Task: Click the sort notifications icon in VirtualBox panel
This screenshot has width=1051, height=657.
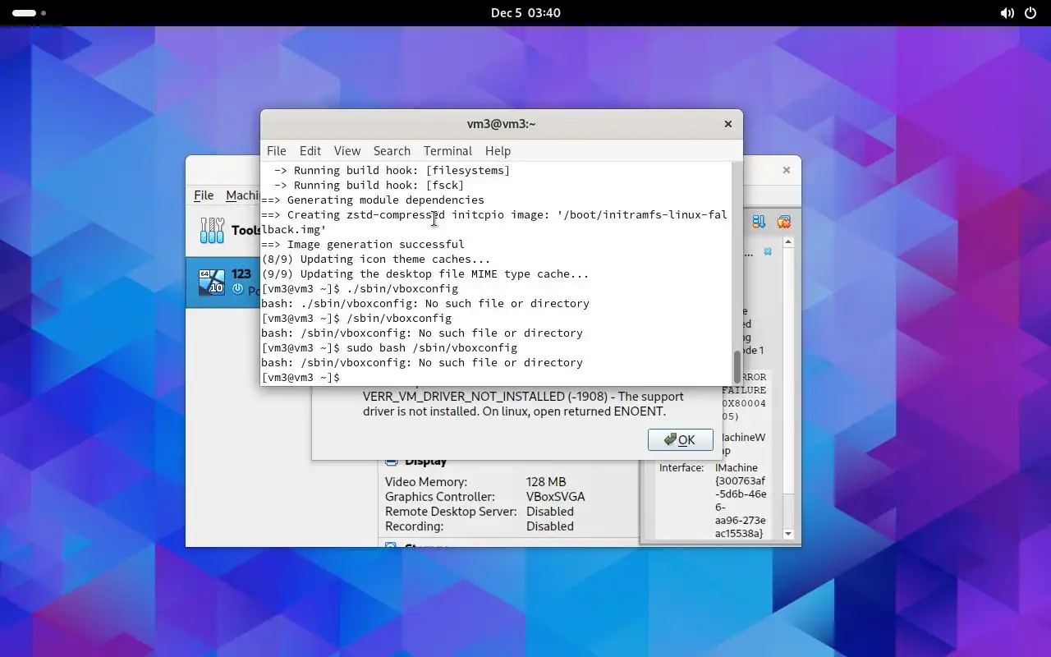Action: 759,222
